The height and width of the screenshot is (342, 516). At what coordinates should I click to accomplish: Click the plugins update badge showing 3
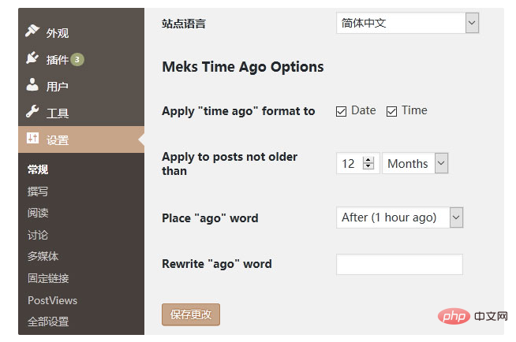[x=77, y=59]
